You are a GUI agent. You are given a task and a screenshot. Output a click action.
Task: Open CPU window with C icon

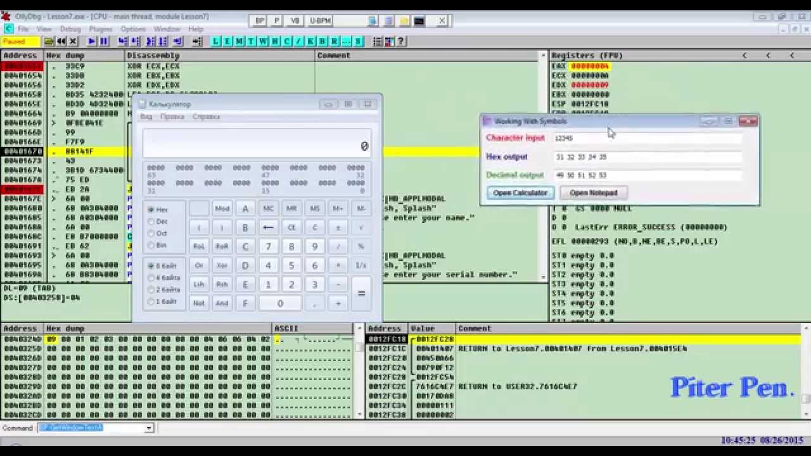click(x=287, y=41)
